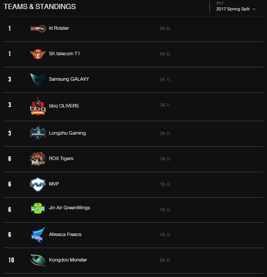This screenshot has height=277, width=267.
Task: Click the MVP shield logo
Action: point(38,184)
